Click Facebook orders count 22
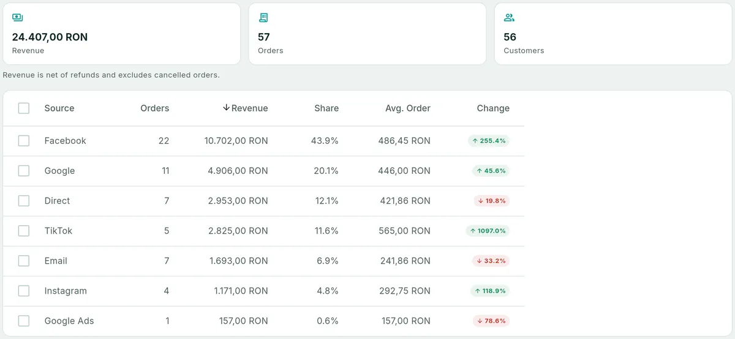The image size is (735, 339). pyautogui.click(x=164, y=141)
